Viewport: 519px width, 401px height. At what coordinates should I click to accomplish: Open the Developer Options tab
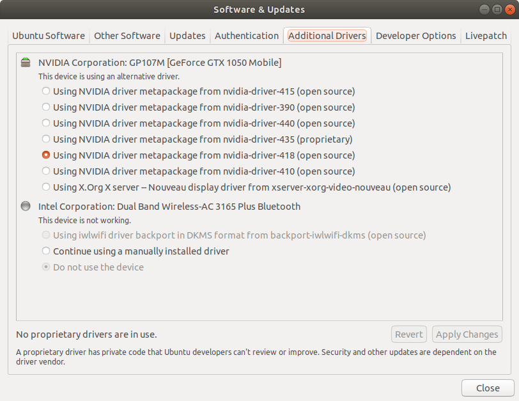click(415, 36)
